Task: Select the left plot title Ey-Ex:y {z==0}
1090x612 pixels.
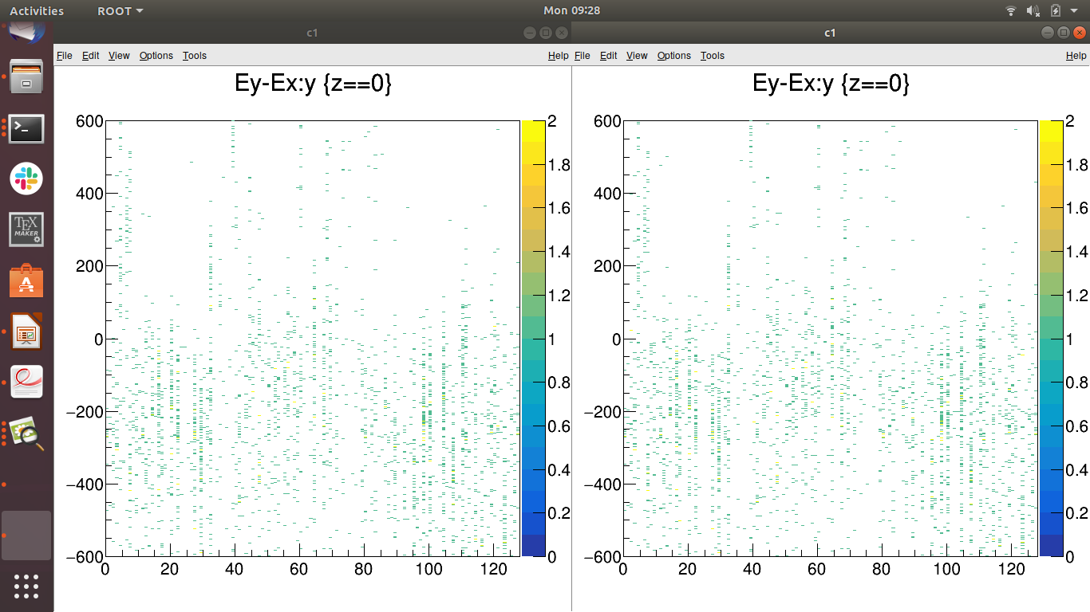Action: (313, 84)
